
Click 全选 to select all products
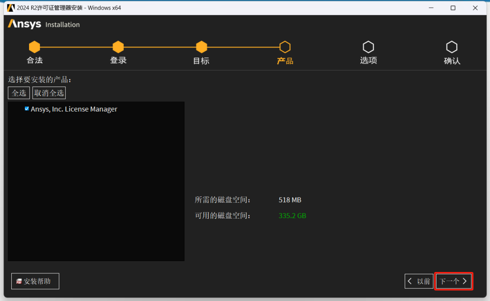[19, 93]
